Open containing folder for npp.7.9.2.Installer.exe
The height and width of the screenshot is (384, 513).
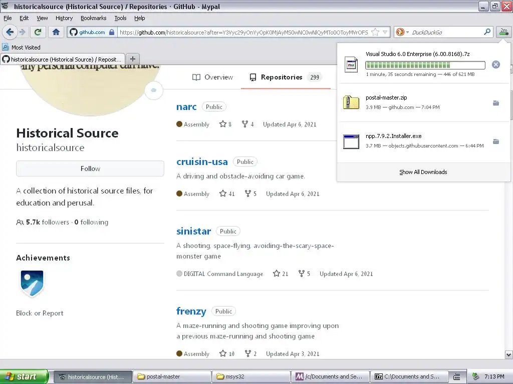pyautogui.click(x=496, y=141)
